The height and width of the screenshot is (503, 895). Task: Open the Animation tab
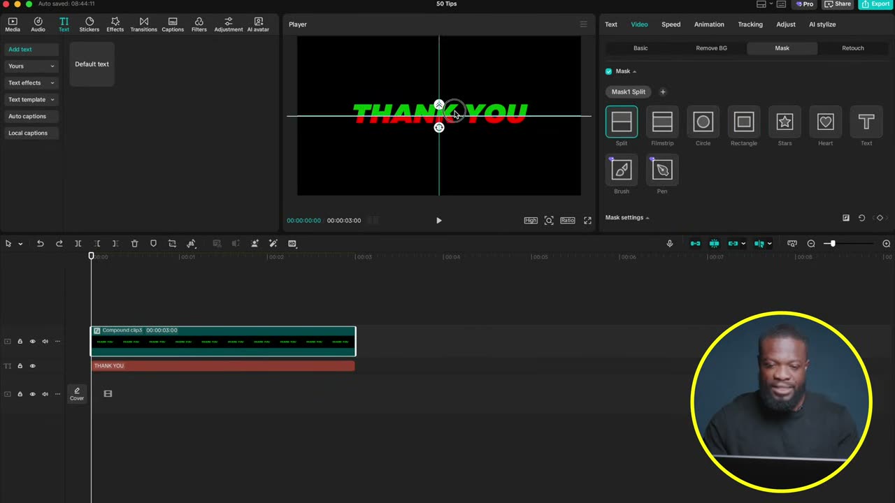coord(709,24)
